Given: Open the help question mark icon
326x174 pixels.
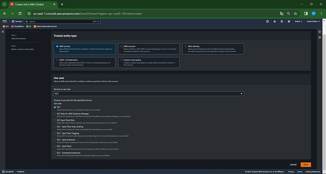Looking at the screenshot, I should (x=282, y=21).
